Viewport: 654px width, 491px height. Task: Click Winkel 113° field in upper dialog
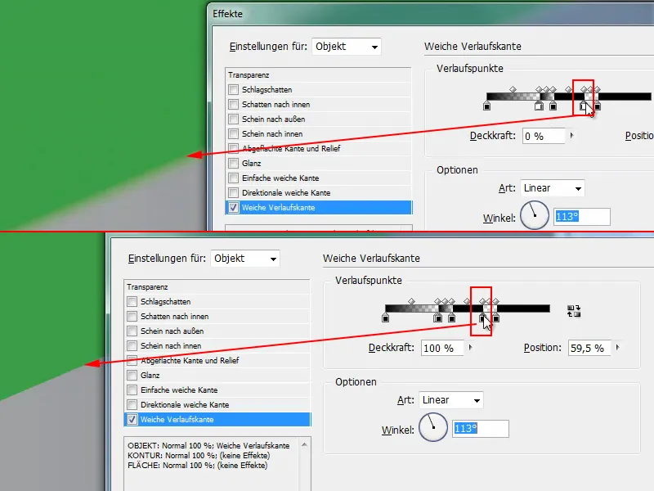[582, 217]
